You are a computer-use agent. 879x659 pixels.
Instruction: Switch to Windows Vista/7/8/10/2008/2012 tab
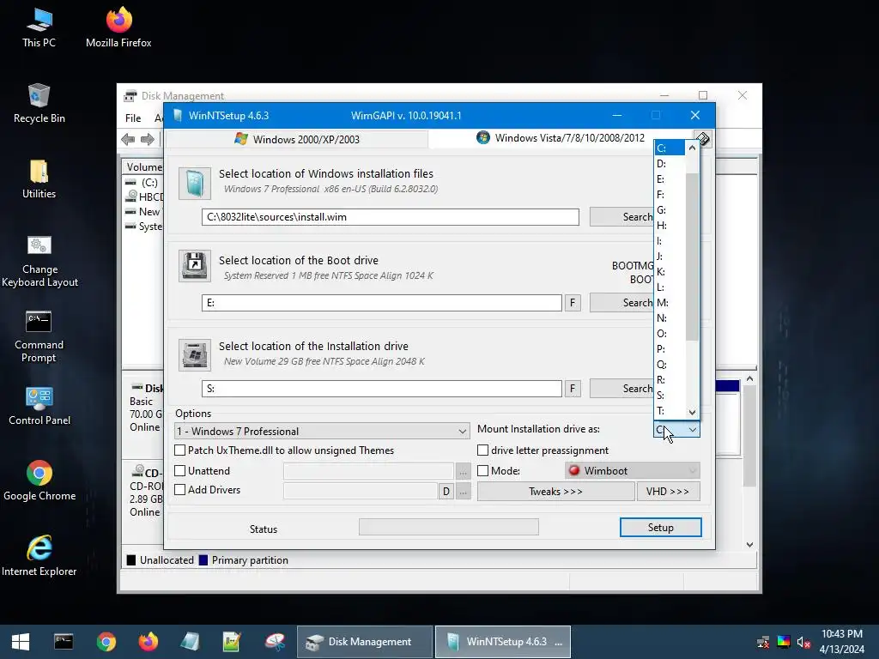(561, 138)
